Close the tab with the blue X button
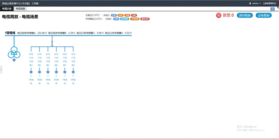The height and width of the screenshot is (139, 279). point(272,9)
